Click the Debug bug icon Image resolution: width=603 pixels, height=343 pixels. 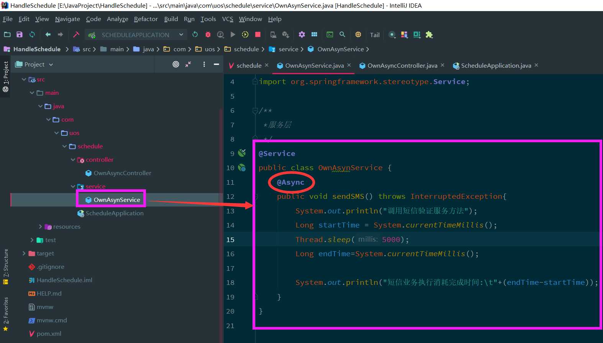tap(208, 34)
